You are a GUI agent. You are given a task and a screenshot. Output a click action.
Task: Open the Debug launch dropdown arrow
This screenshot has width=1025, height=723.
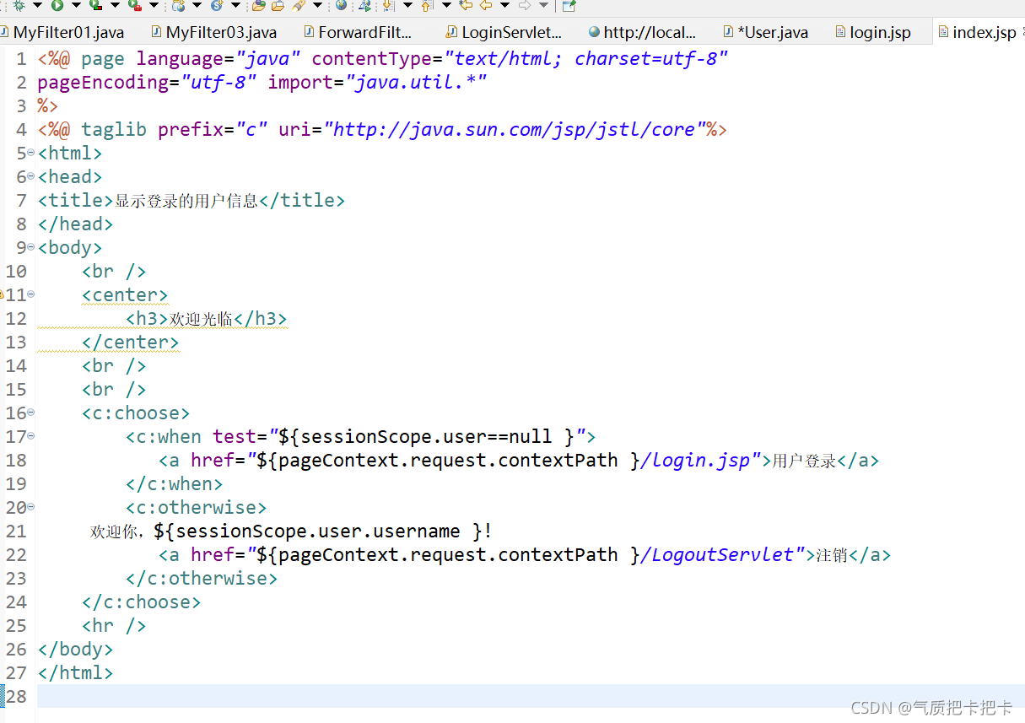pyautogui.click(x=37, y=6)
